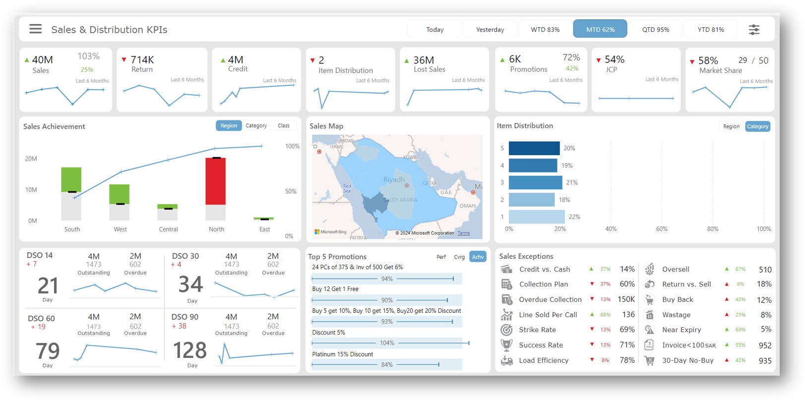Switch Item Distribution to Region view
Screen dimensions: 805x401
pos(731,126)
